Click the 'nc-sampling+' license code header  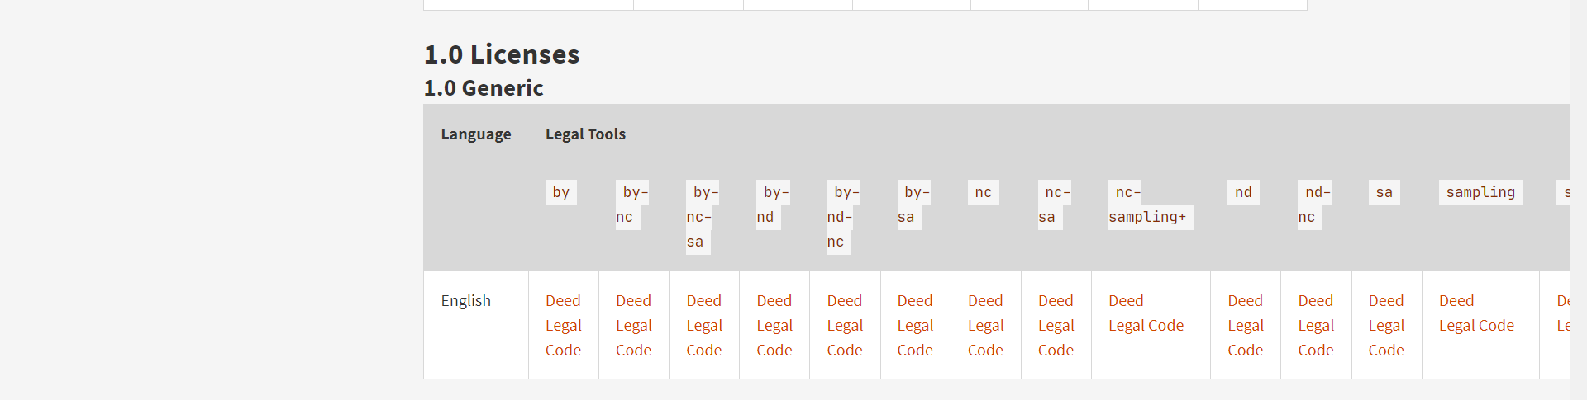click(x=1151, y=205)
